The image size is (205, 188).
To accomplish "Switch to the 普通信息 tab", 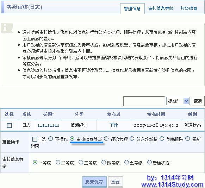I will pos(132,8).
